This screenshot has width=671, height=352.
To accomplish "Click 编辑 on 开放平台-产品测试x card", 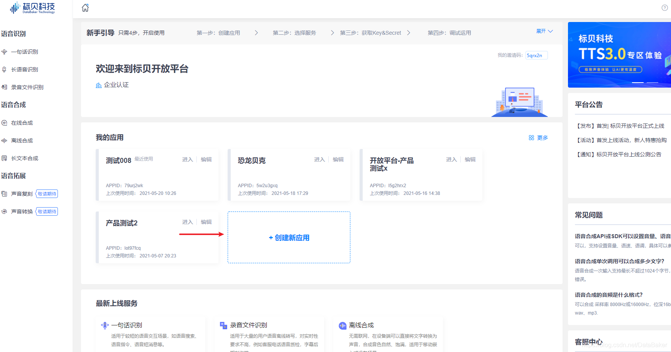I will (x=470, y=159).
